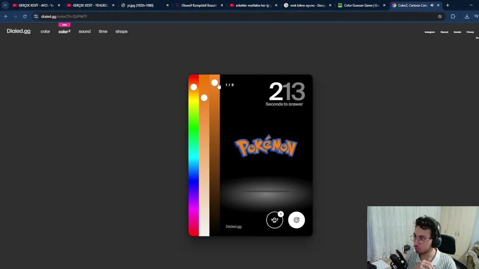The height and width of the screenshot is (269, 479).
Task: Click the 1 / 5 round counter
Action: tap(229, 85)
